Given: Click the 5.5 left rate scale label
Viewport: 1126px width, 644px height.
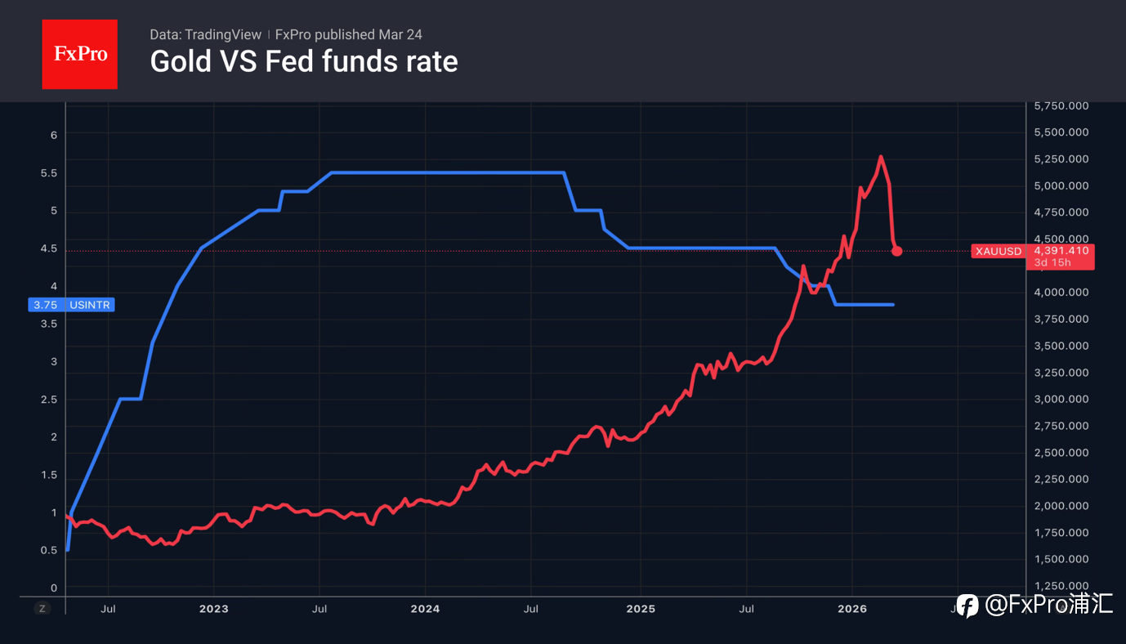Looking at the screenshot, I should click(x=49, y=173).
